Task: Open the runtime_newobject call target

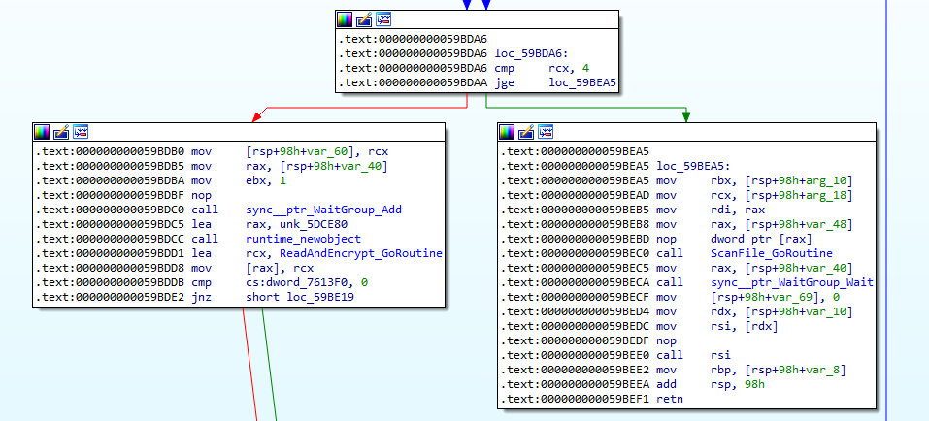Action: [302, 239]
